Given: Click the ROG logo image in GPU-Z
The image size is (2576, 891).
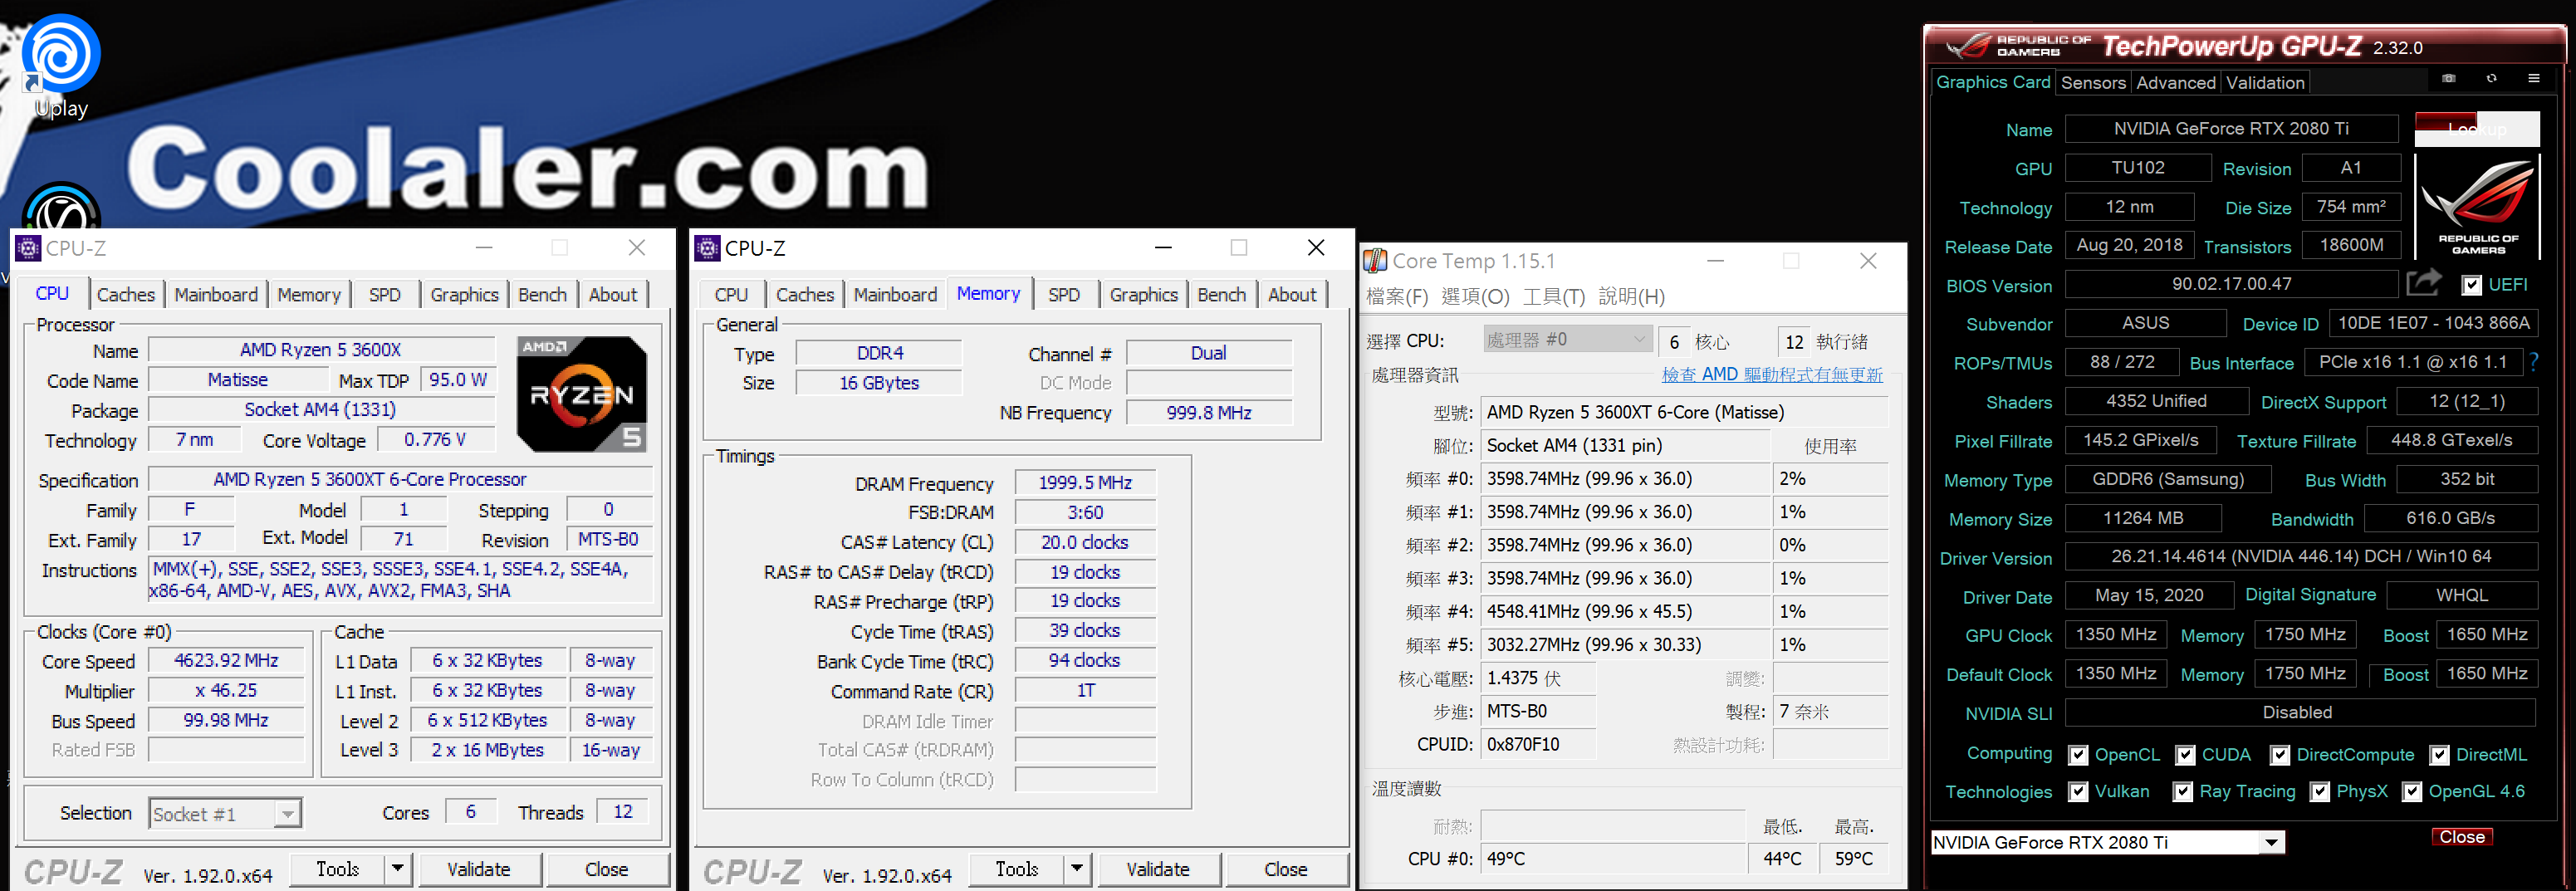Looking at the screenshot, I should tap(2477, 208).
